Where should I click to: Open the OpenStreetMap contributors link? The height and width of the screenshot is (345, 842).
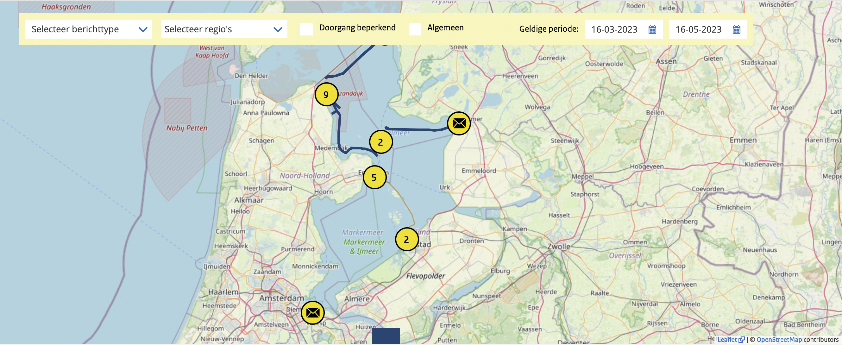tap(779, 339)
